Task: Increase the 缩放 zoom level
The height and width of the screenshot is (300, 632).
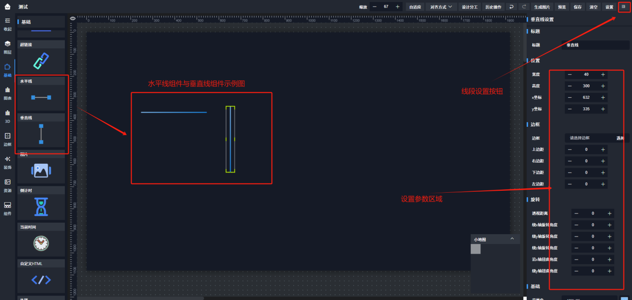Action: click(x=398, y=7)
